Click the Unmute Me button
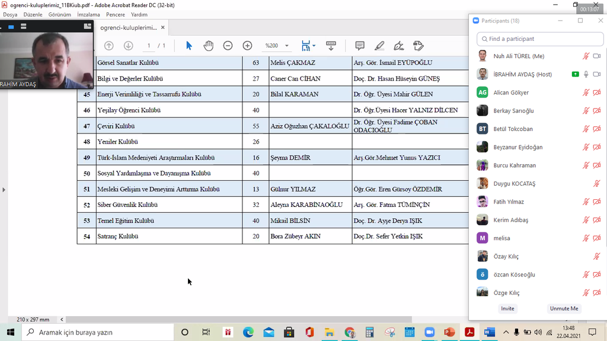Image resolution: width=607 pixels, height=341 pixels. [x=564, y=308]
